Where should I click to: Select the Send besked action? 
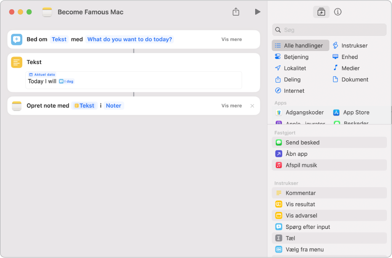[x=329, y=142]
